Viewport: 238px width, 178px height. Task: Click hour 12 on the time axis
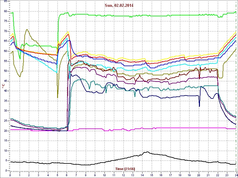[123, 175]
